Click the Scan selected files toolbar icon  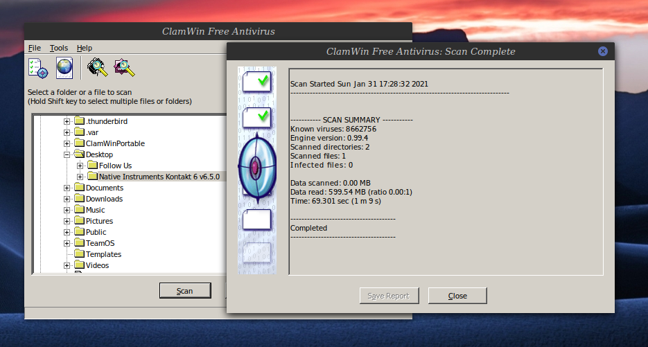(x=124, y=68)
